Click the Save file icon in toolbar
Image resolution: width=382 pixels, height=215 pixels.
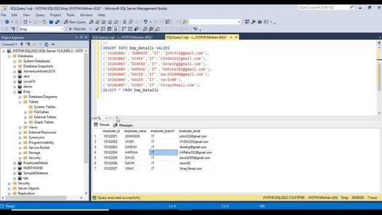(x=51, y=22)
